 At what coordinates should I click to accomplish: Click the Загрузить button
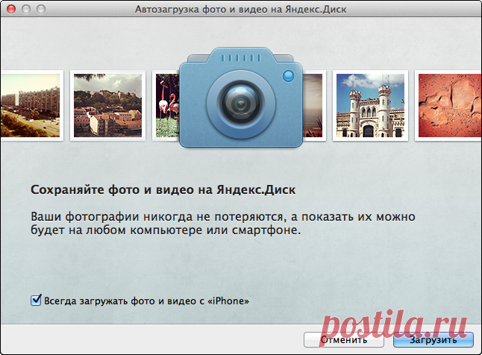click(433, 340)
